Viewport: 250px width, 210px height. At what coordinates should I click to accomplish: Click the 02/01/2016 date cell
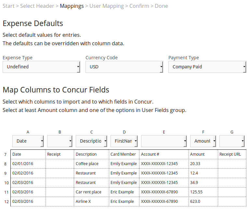pyautogui.click(x=28, y=164)
